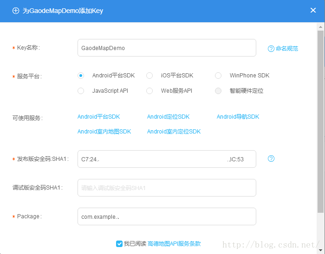The image size is (325, 254).
Task: Click the 服务平台 label text
Action: click(x=29, y=76)
